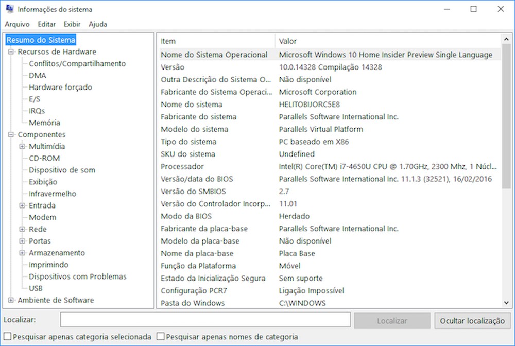Select Estado da Inicialização Segura row
The height and width of the screenshot is (346, 515).
pos(330,278)
